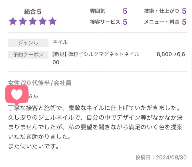Click the first purple rating star
The width and height of the screenshot is (192, 167).
[13, 21]
